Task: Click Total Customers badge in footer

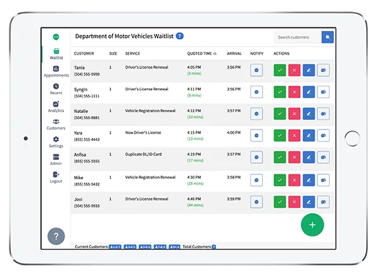Action: [x=214, y=247]
